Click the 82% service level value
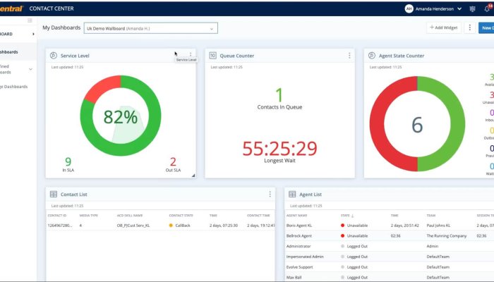 (121, 117)
